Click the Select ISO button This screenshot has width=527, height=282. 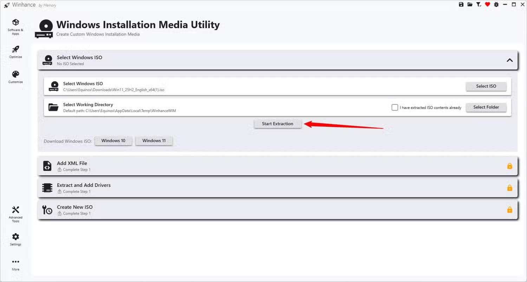click(x=486, y=86)
